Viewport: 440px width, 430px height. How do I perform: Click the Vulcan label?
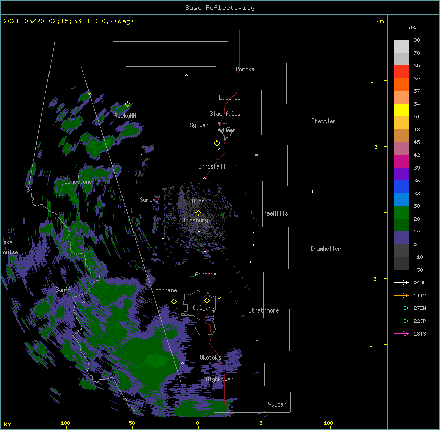[x=277, y=404]
